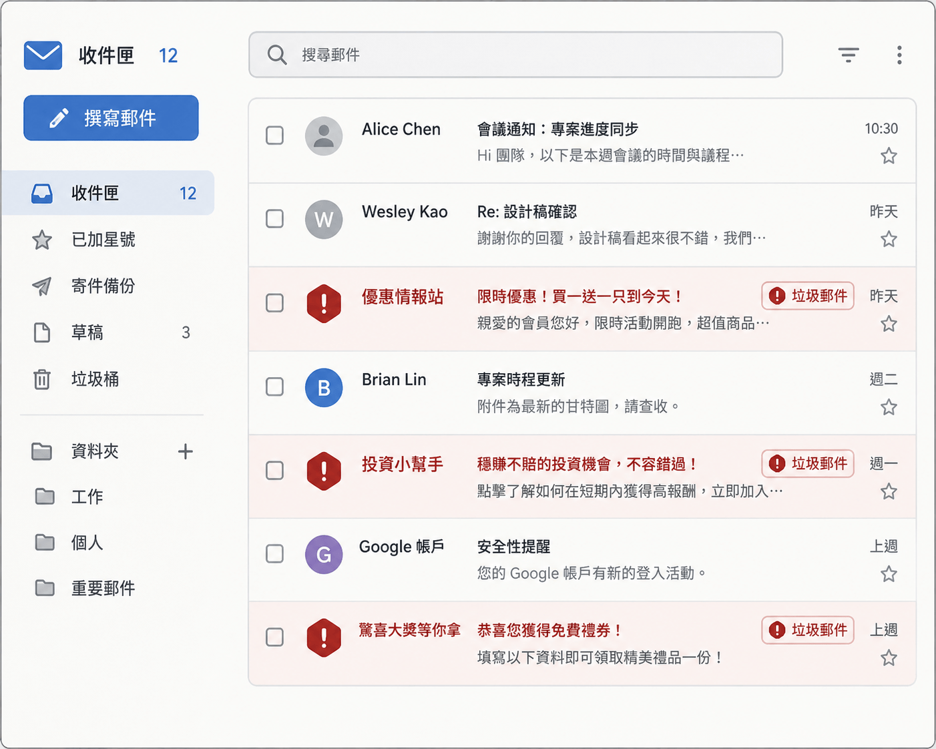Image resolution: width=936 pixels, height=749 pixels.
Task: Star the 驚喜大獎等你拿 email
Action: pos(889,658)
